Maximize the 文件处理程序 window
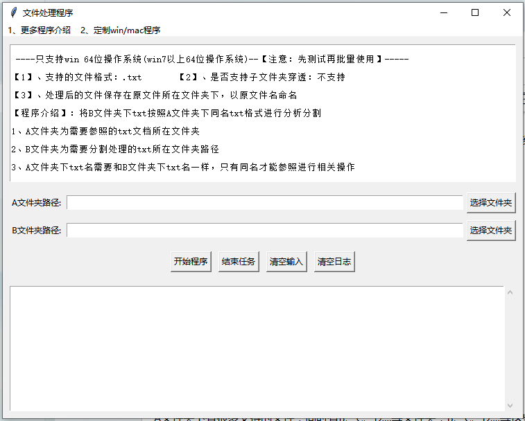The image size is (525, 421). (x=475, y=12)
